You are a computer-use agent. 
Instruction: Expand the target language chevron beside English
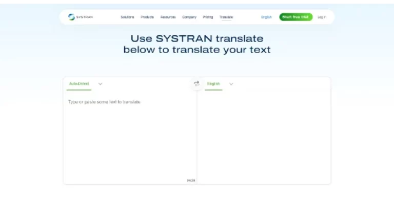click(231, 84)
